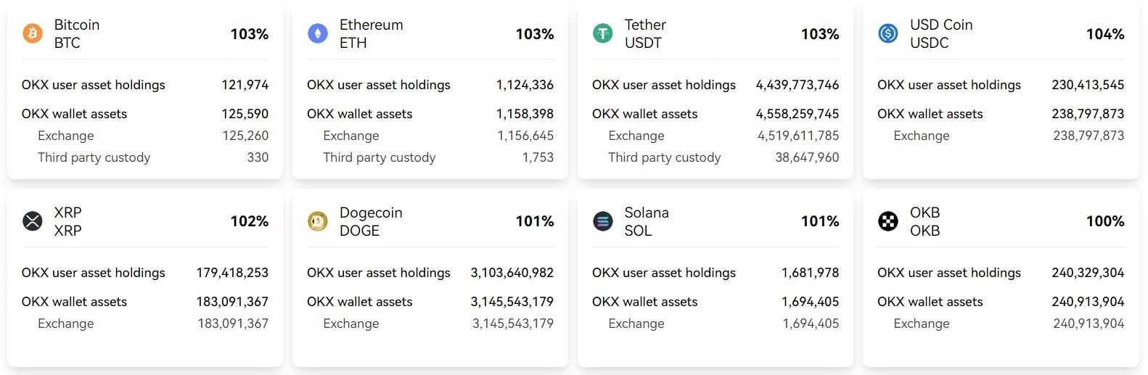Click XRP's wallet assets value 183,091,367

point(231,302)
